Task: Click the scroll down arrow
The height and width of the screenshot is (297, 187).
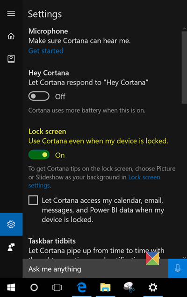Action: [x=184, y=257]
